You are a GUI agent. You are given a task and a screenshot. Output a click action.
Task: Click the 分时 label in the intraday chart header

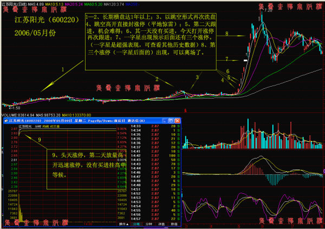tap(38, 127)
